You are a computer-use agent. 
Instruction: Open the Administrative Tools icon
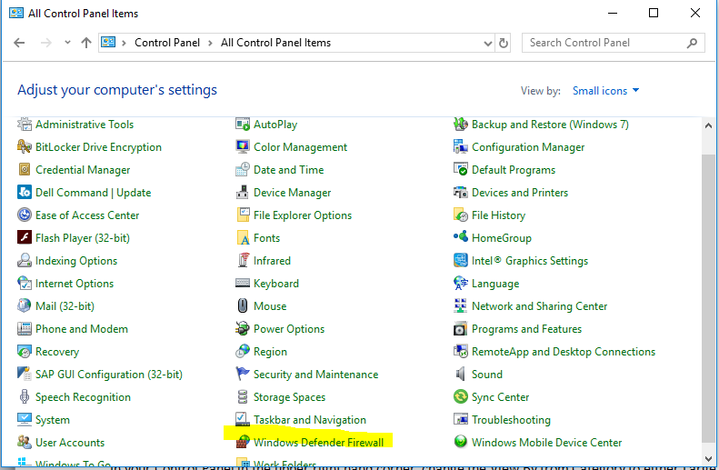click(25, 125)
